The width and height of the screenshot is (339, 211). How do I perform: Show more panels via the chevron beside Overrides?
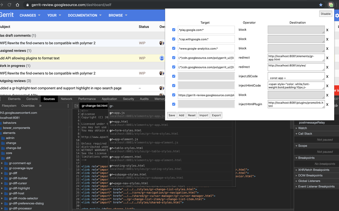[40, 105]
